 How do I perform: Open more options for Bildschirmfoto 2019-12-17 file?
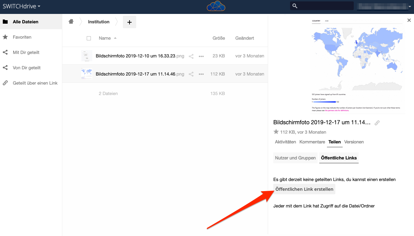[x=201, y=74]
